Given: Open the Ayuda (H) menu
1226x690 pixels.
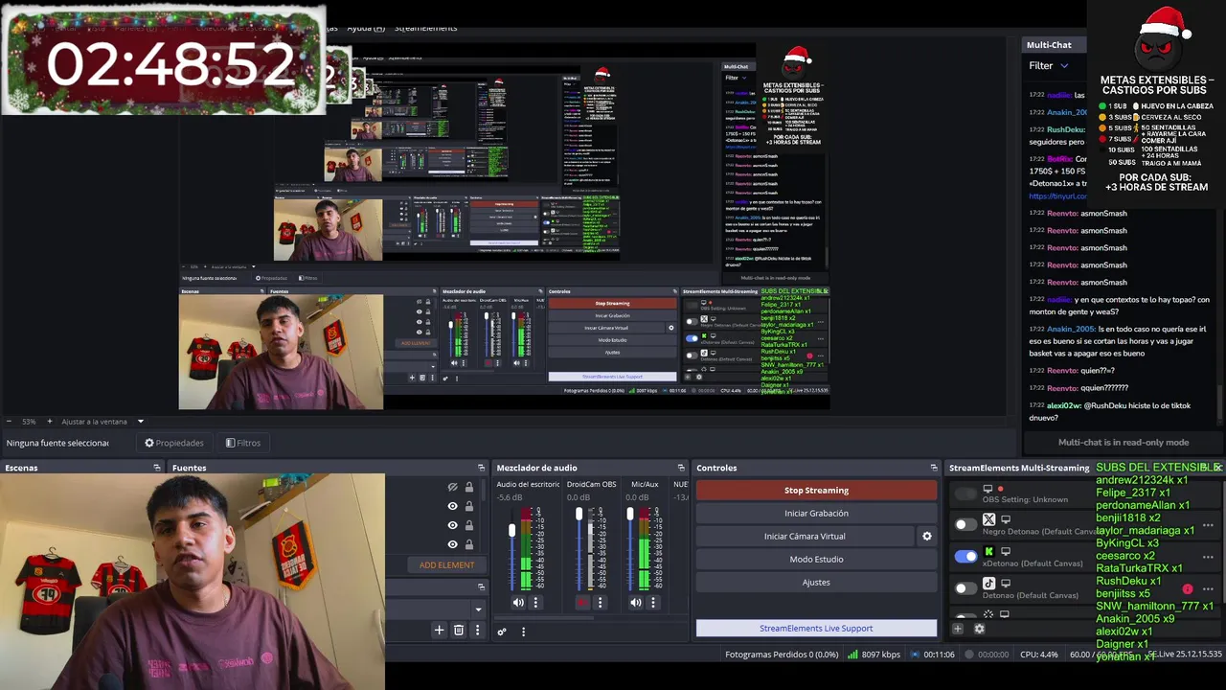Looking at the screenshot, I should (365, 28).
